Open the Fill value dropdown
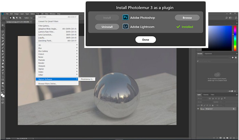This screenshot has width=239, height=140. (224, 106)
